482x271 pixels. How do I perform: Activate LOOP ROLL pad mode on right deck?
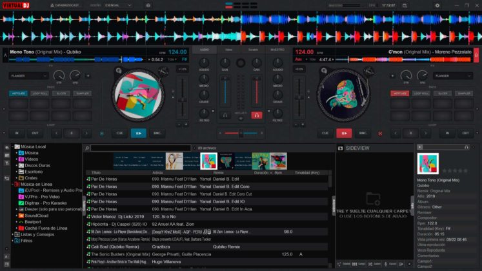[421, 94]
